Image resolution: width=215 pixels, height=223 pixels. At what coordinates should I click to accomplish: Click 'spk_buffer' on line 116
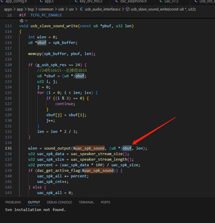point(64,43)
